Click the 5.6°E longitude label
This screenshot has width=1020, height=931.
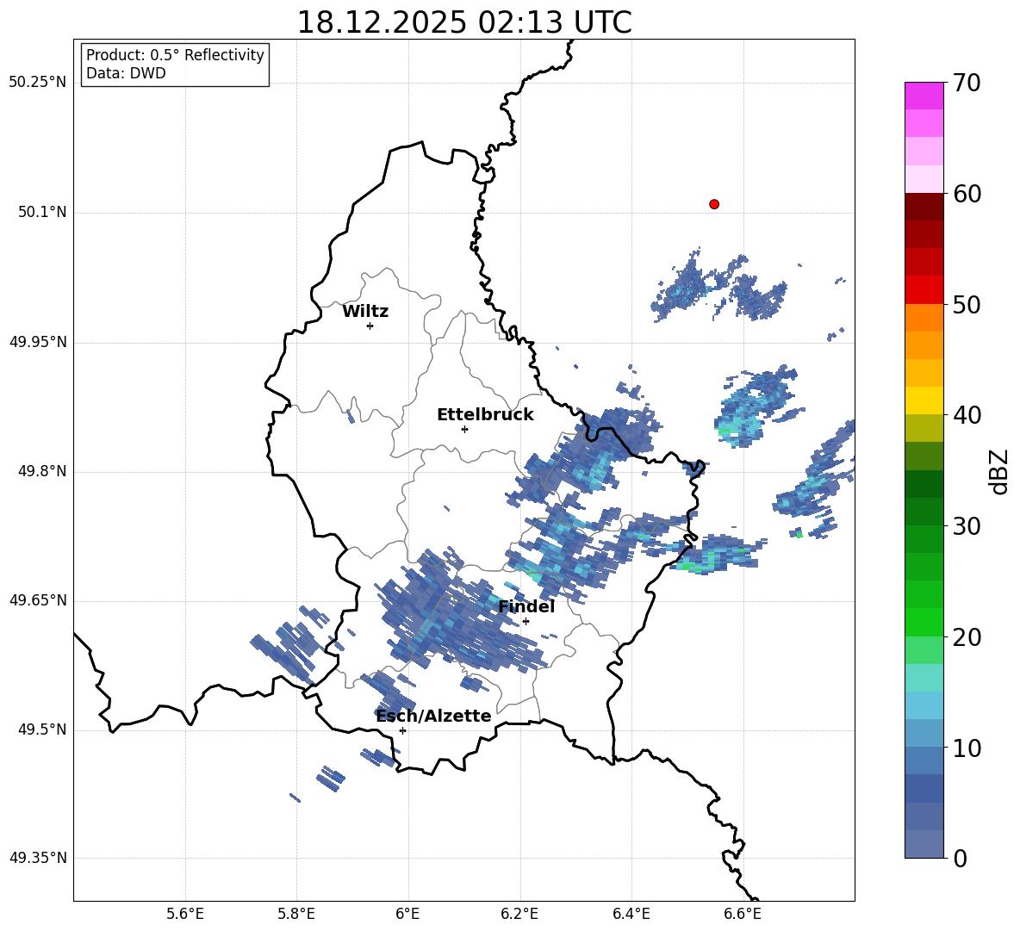coord(185,914)
